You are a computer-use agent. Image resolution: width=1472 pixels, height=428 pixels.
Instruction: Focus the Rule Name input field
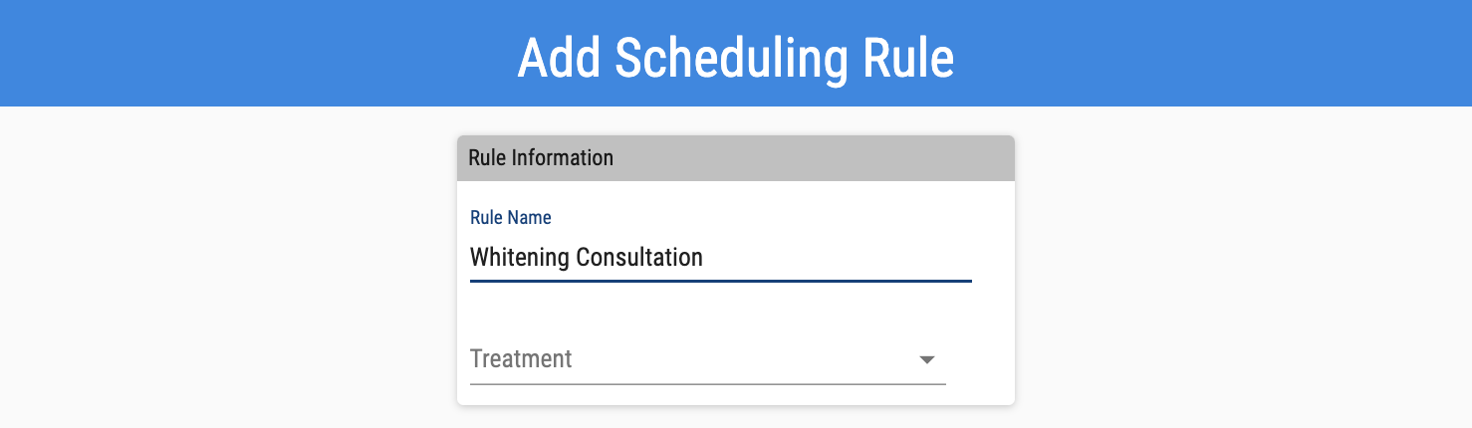pos(719,258)
